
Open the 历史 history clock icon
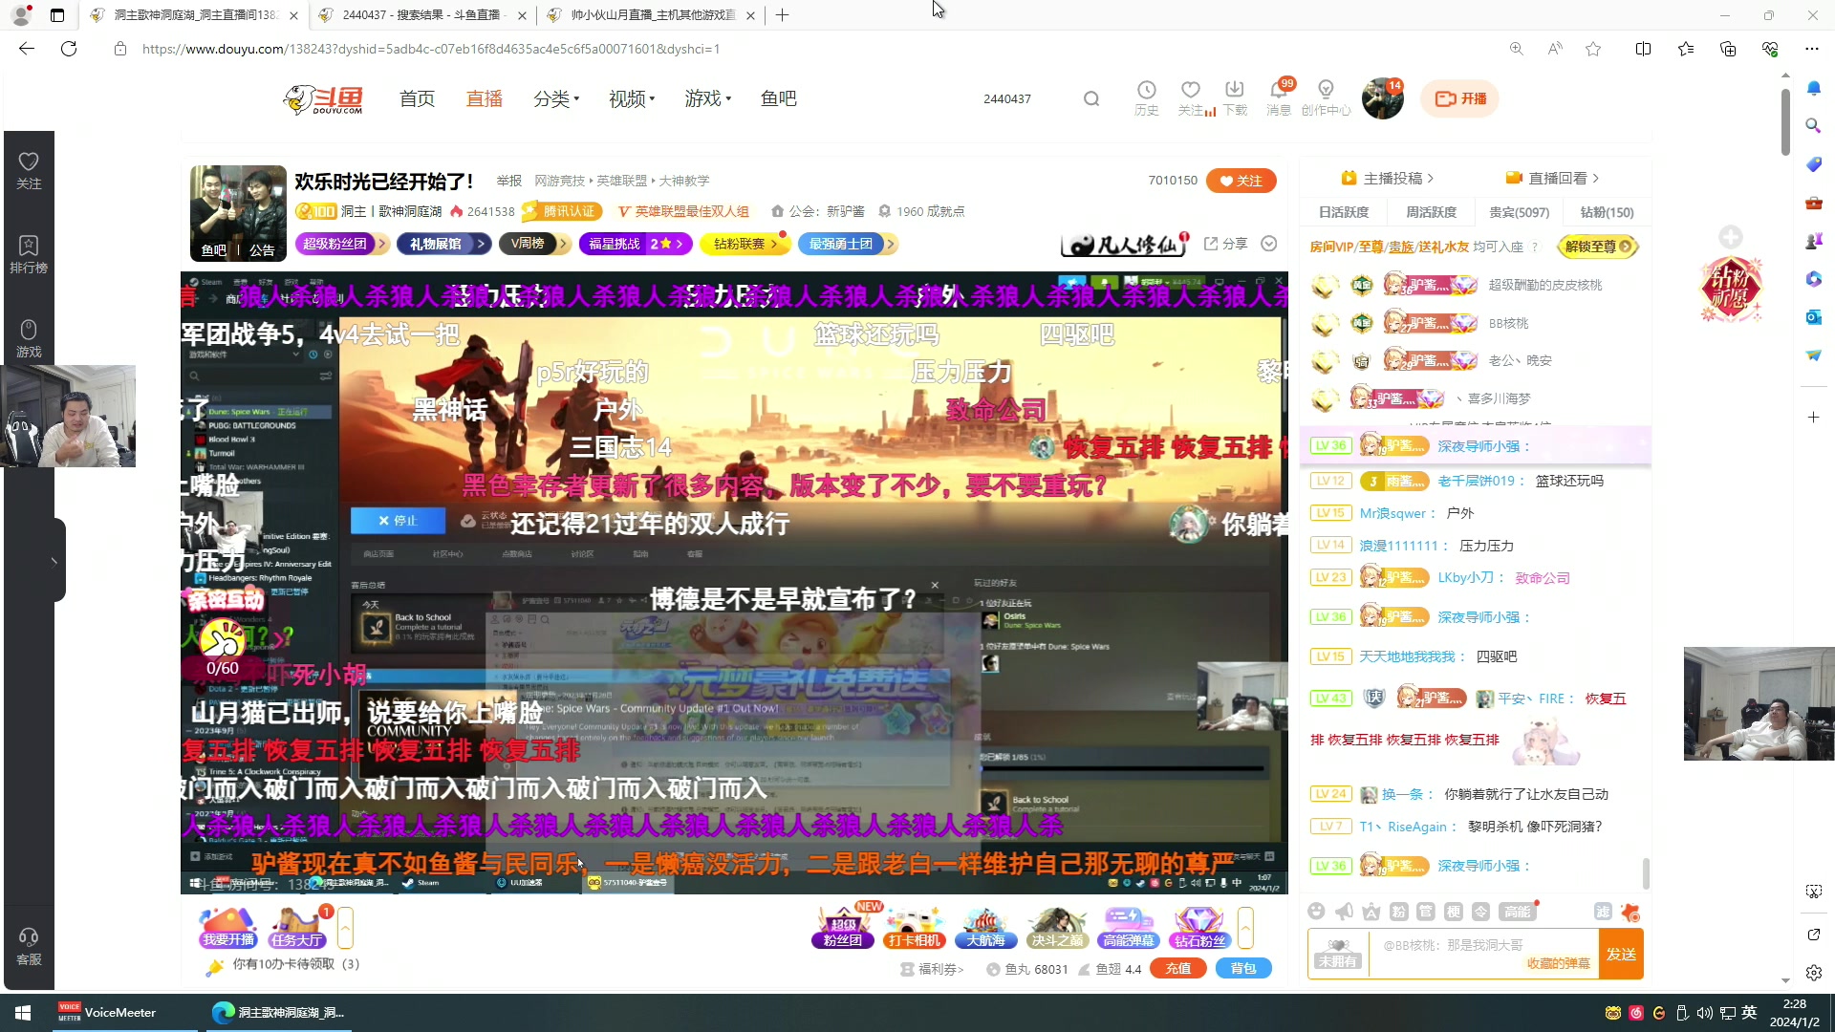[x=1146, y=98]
